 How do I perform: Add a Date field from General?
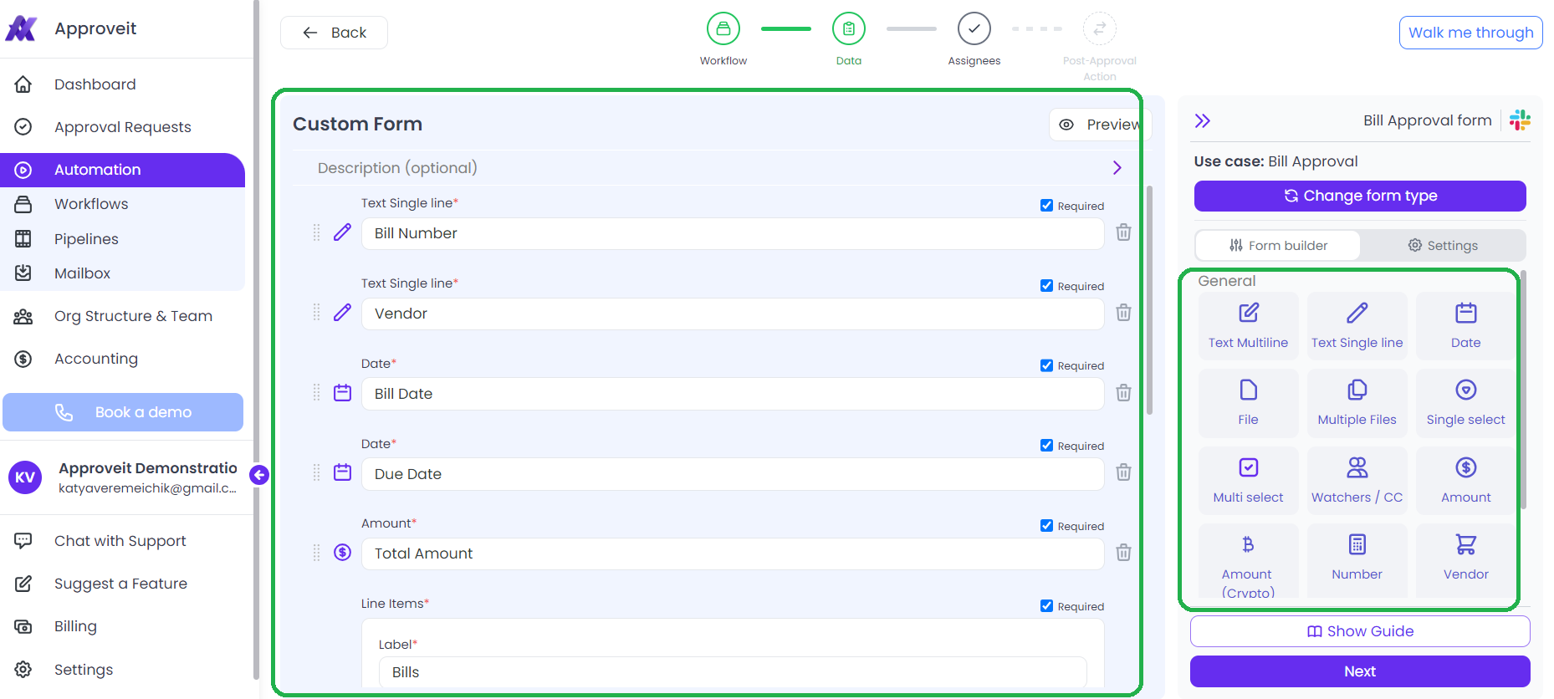pos(1465,326)
